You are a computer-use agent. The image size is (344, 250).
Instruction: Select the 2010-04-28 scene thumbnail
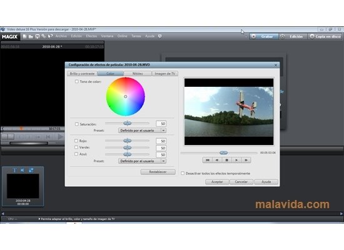(23, 186)
